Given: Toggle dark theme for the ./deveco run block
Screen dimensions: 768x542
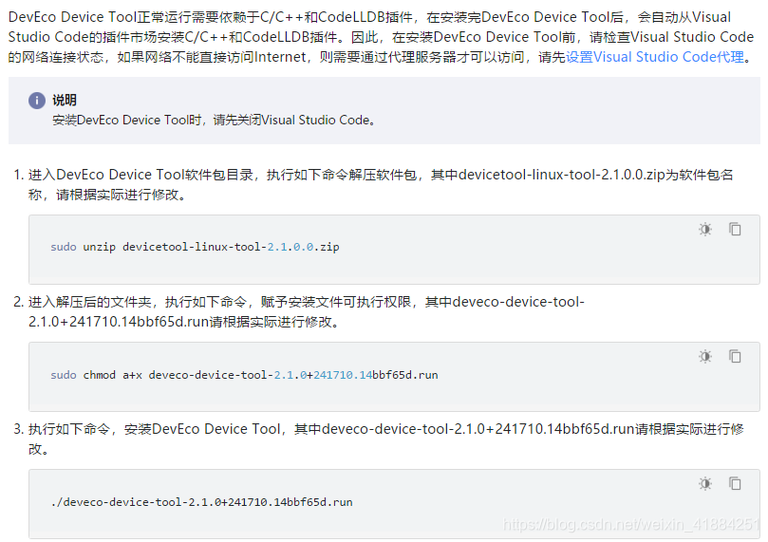Looking at the screenshot, I should [x=704, y=484].
